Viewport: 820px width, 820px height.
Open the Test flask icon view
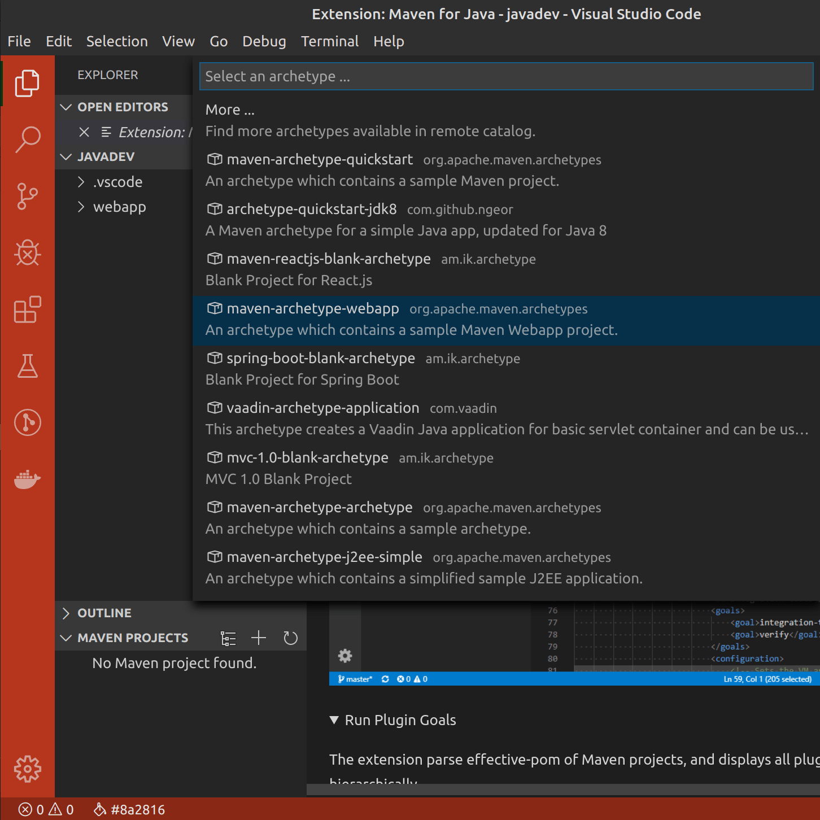click(x=27, y=365)
